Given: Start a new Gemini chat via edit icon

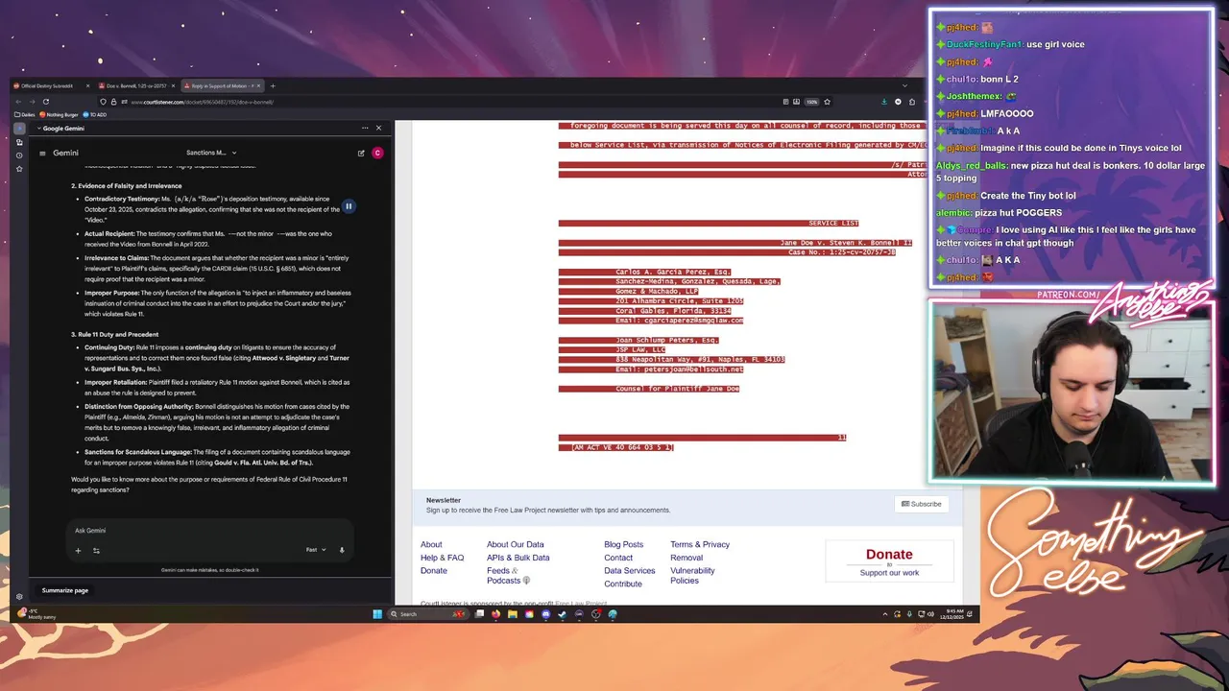Looking at the screenshot, I should (361, 153).
